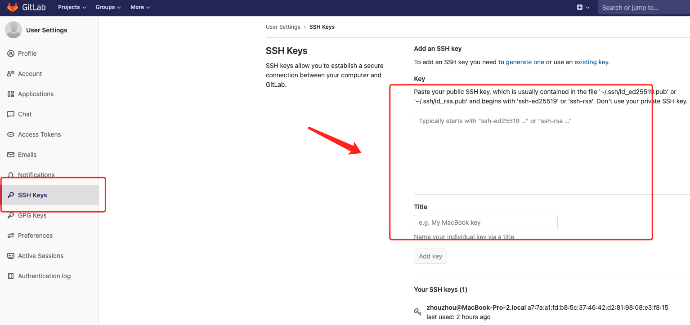690x325 pixels.
Task: Expand the Groups dropdown
Action: pyautogui.click(x=108, y=7)
